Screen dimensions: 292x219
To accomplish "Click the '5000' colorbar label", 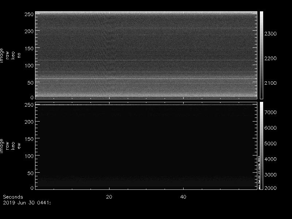I will pyautogui.click(x=270, y=143).
